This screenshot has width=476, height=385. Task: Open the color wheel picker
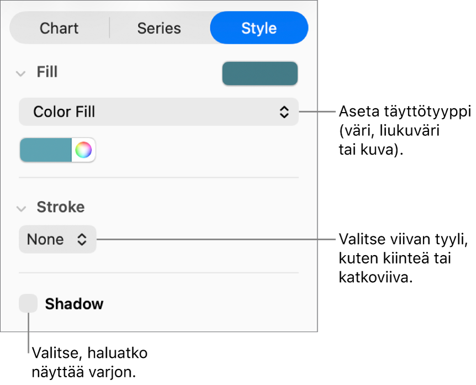(x=83, y=150)
